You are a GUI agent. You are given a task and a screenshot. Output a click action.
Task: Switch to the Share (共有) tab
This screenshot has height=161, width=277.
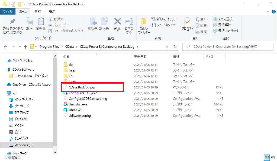click(37, 12)
